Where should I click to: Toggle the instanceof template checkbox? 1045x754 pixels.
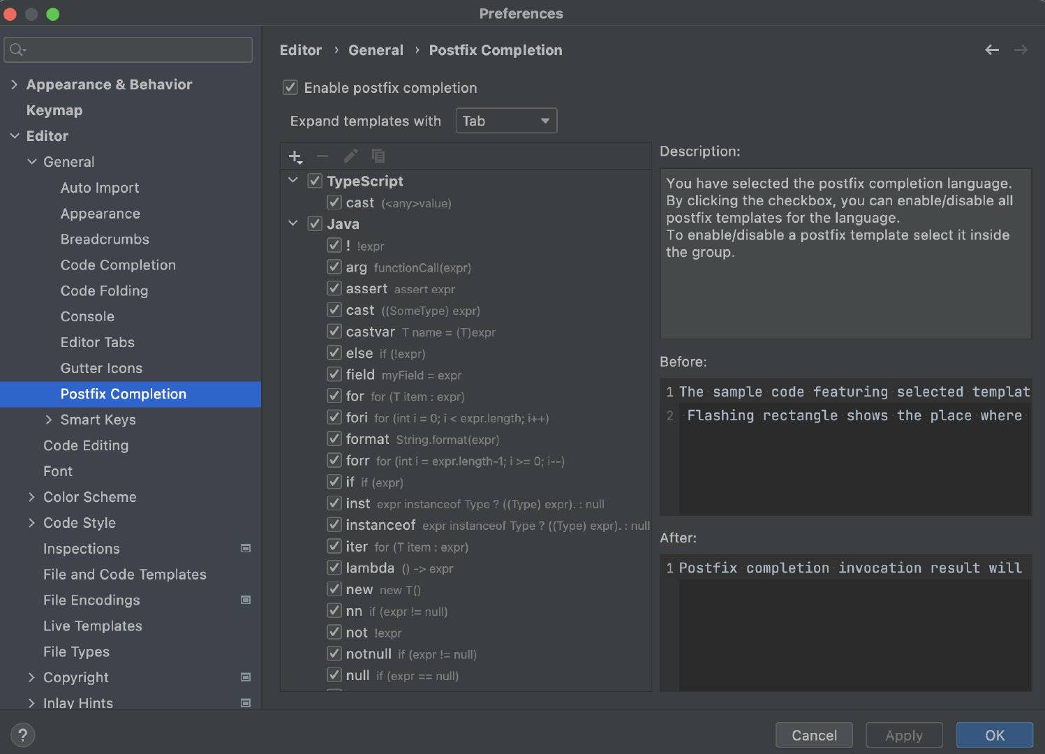click(334, 524)
